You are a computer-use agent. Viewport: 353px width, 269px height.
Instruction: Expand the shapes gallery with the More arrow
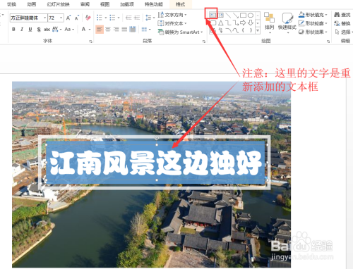coord(258,30)
